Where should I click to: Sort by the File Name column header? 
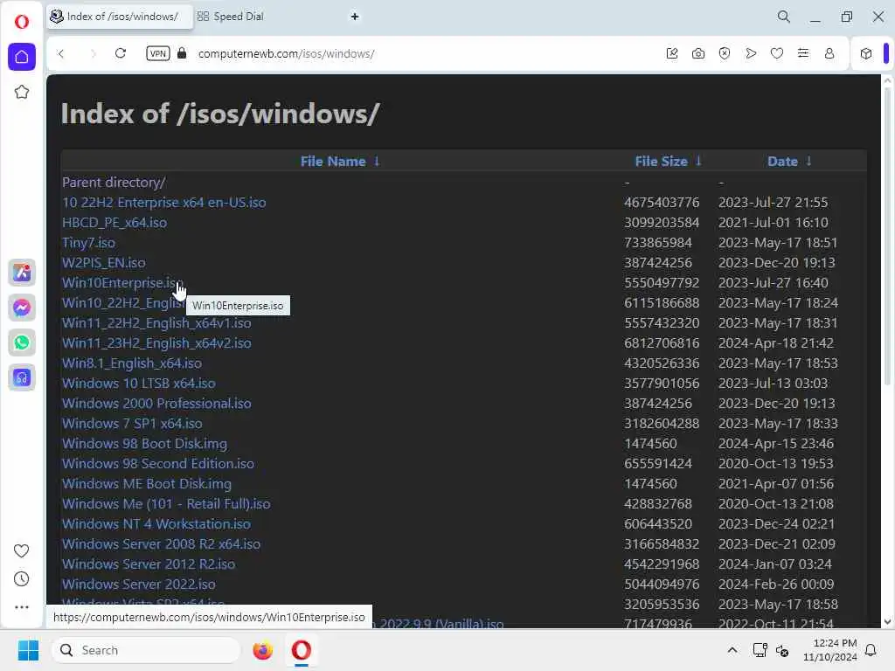[x=340, y=162]
